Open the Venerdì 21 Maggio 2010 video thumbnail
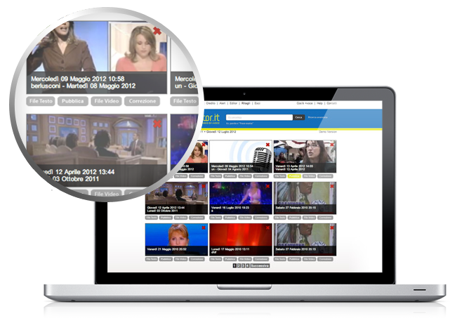 point(176,239)
